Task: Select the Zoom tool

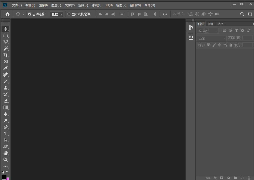Action: coord(6,160)
